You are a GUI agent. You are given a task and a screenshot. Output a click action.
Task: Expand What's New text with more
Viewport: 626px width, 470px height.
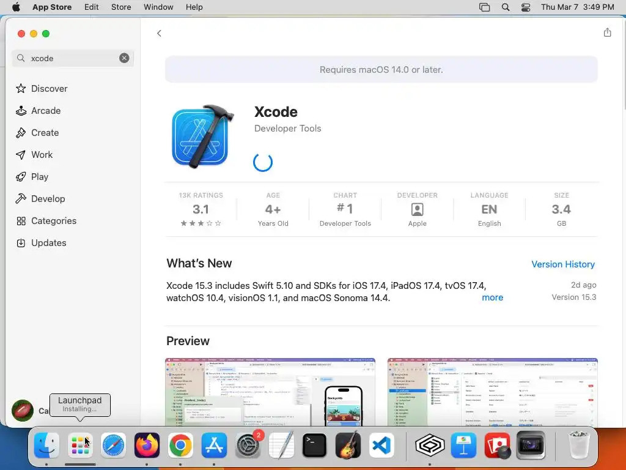click(492, 297)
